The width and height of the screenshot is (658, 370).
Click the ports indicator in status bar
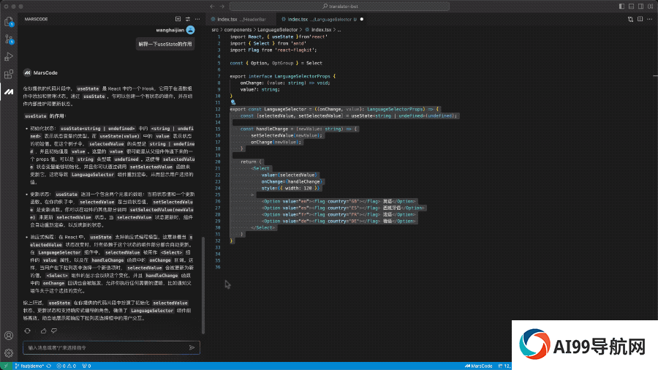pos(86,366)
